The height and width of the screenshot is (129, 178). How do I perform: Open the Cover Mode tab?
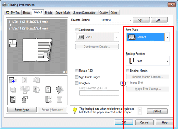[x=63, y=12]
